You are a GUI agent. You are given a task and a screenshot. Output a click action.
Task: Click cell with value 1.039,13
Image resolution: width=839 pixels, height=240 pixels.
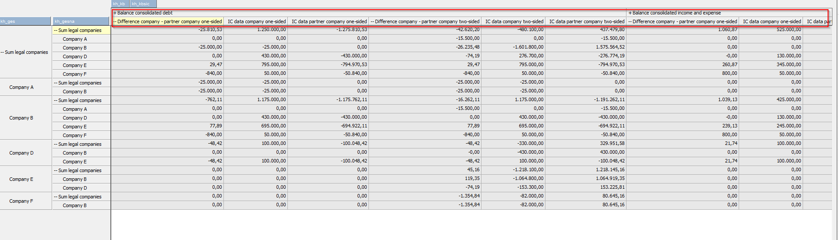683,100
